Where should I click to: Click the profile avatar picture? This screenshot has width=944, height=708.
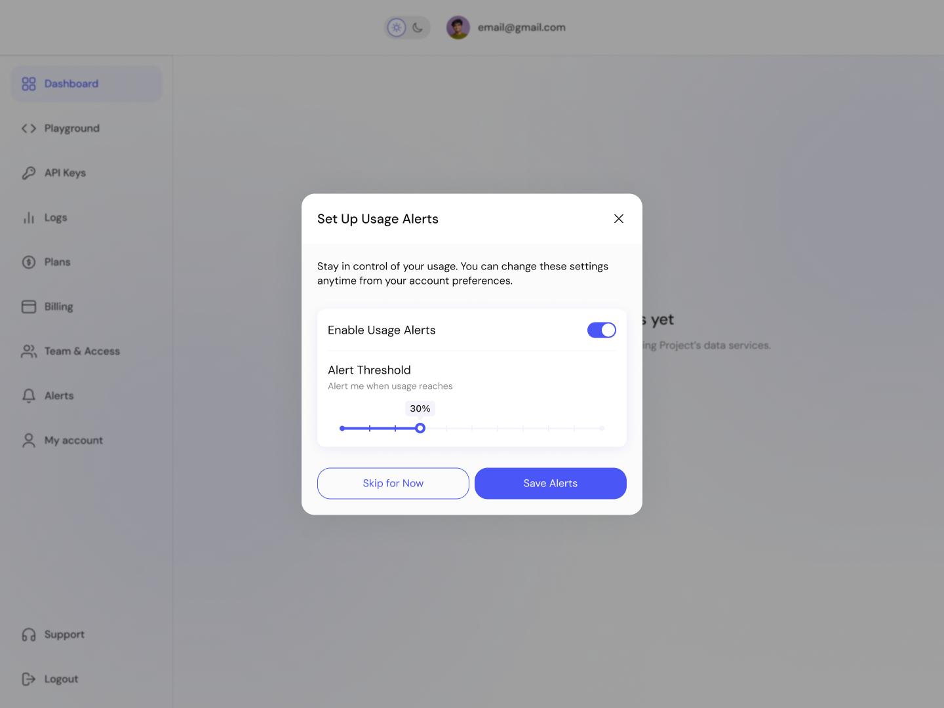tap(458, 27)
